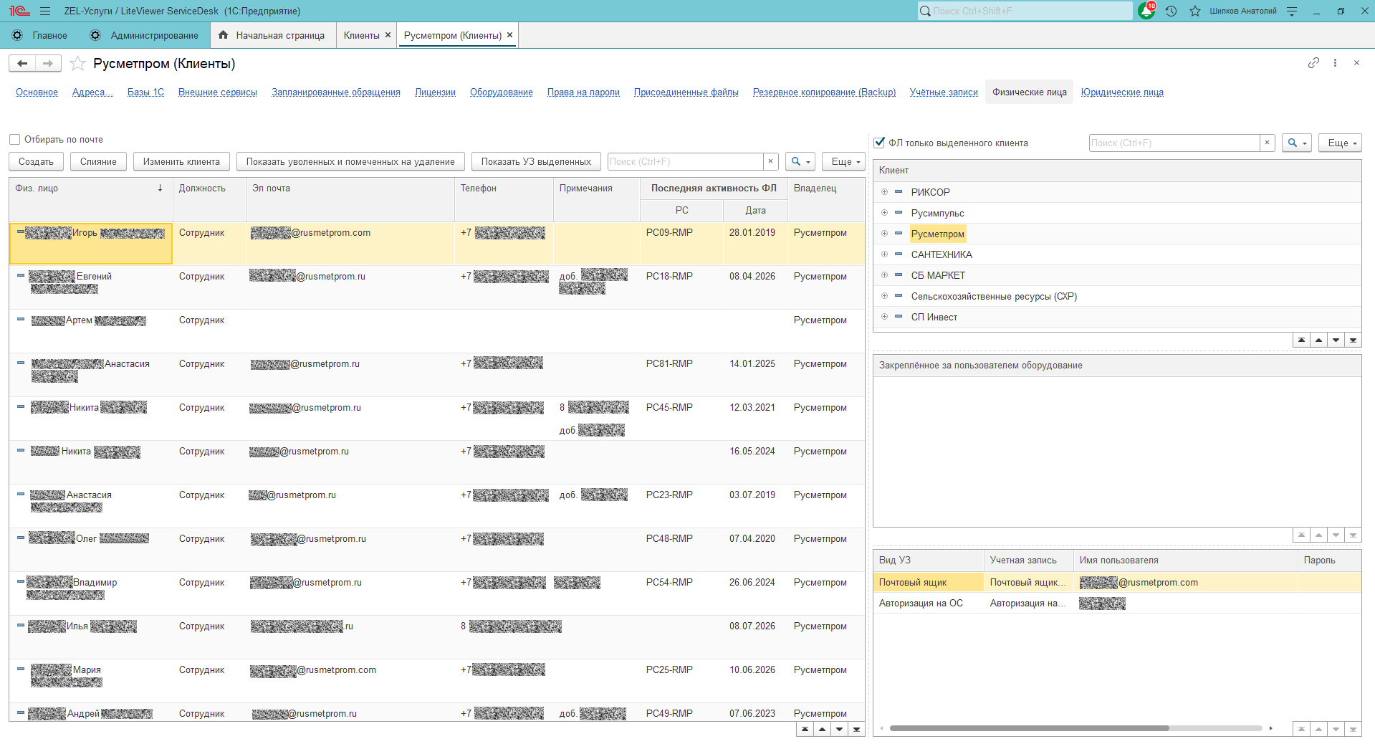Uncheck ФЛ только выделенного клиента
This screenshot has width=1375, height=744.
pos(879,143)
